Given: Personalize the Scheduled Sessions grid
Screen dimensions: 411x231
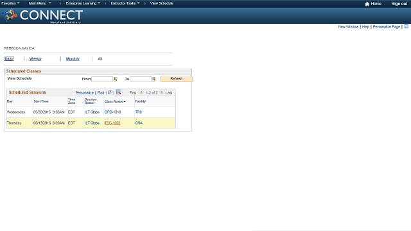Looking at the screenshot, I should tap(84, 92).
